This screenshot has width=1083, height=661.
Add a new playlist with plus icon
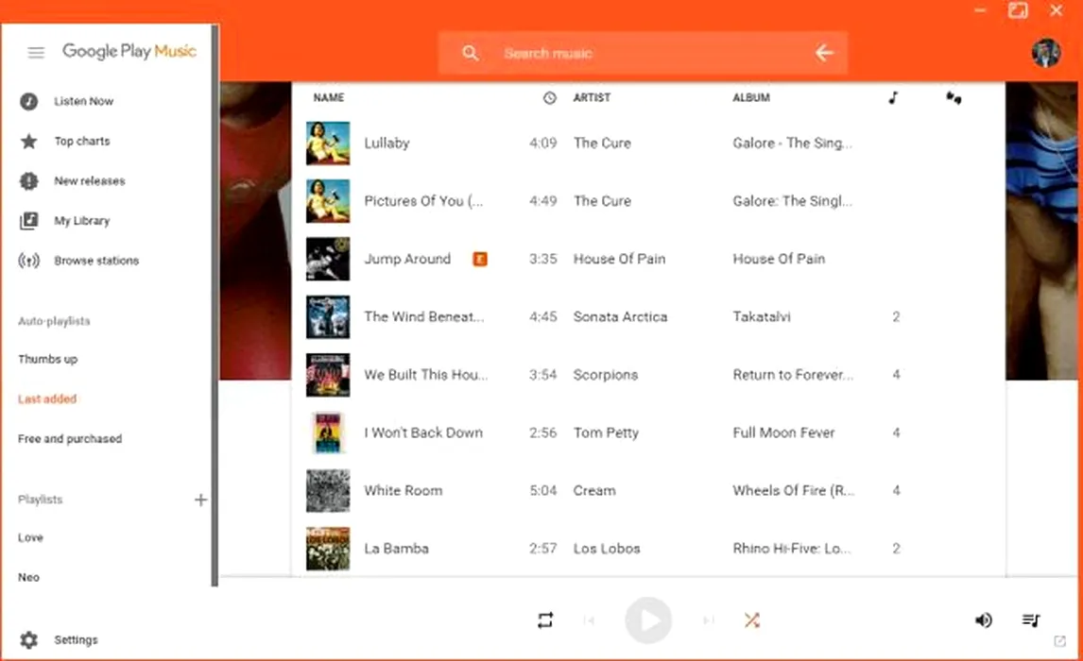pyautogui.click(x=200, y=500)
